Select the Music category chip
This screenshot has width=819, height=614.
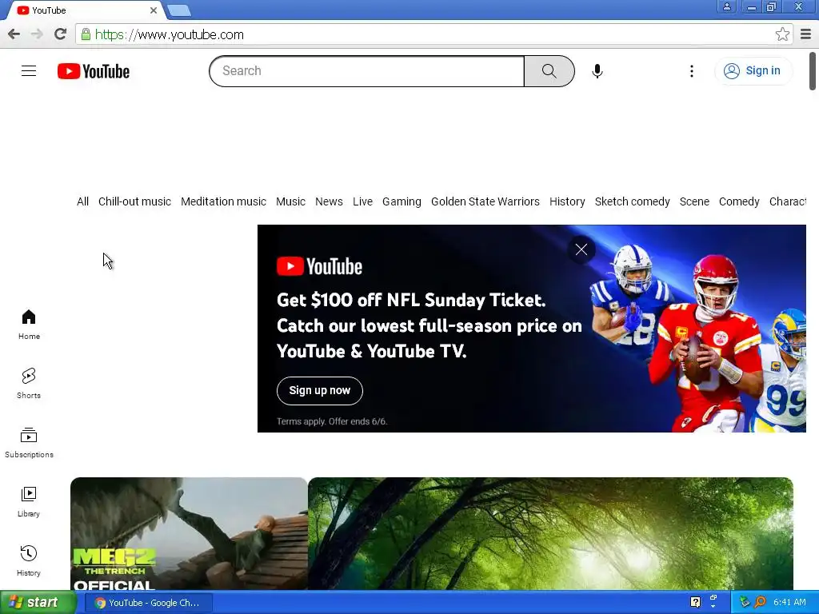coord(290,201)
